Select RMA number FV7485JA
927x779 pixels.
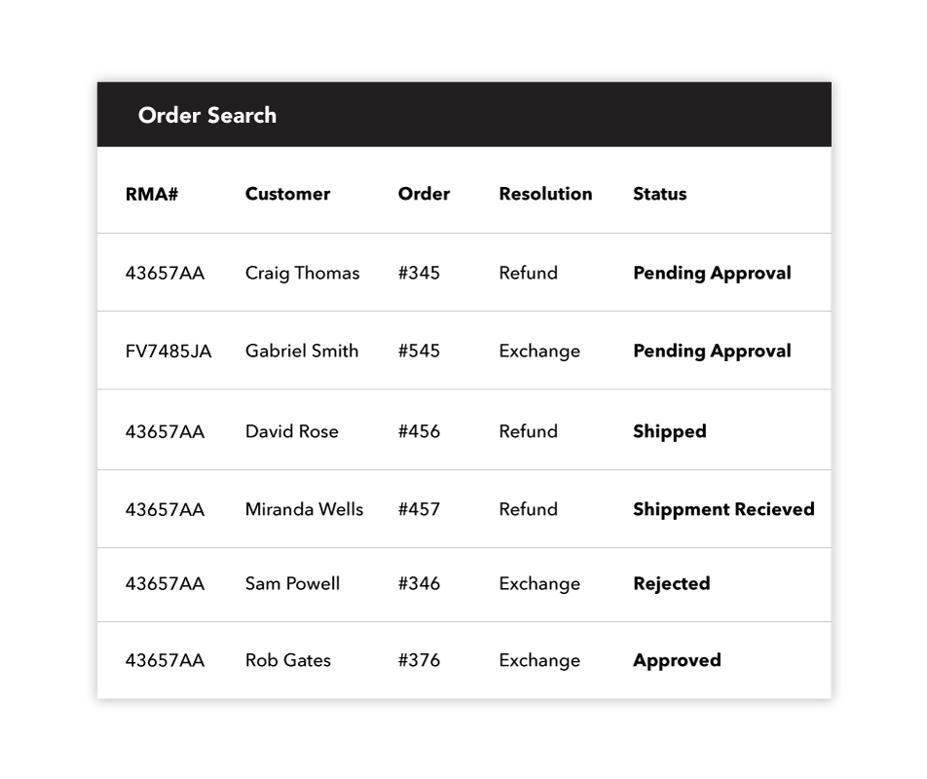pyautogui.click(x=167, y=352)
